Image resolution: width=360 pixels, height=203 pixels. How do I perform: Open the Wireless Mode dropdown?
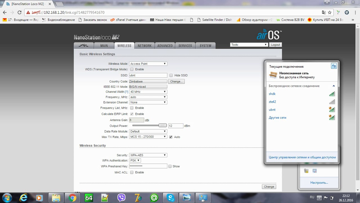click(148, 64)
